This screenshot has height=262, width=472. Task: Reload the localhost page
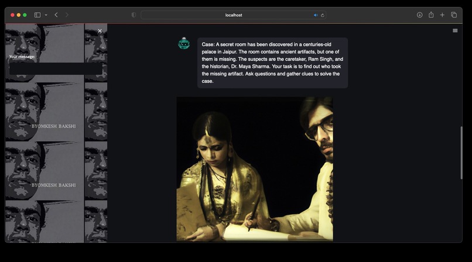323,15
